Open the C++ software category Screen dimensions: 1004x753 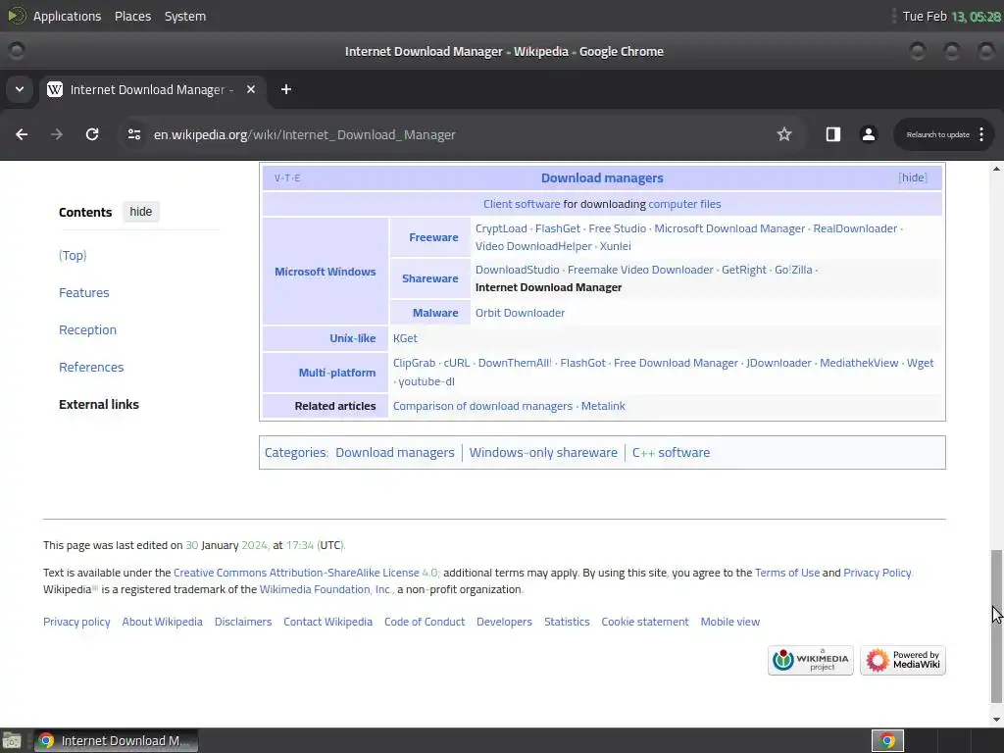[x=671, y=452]
